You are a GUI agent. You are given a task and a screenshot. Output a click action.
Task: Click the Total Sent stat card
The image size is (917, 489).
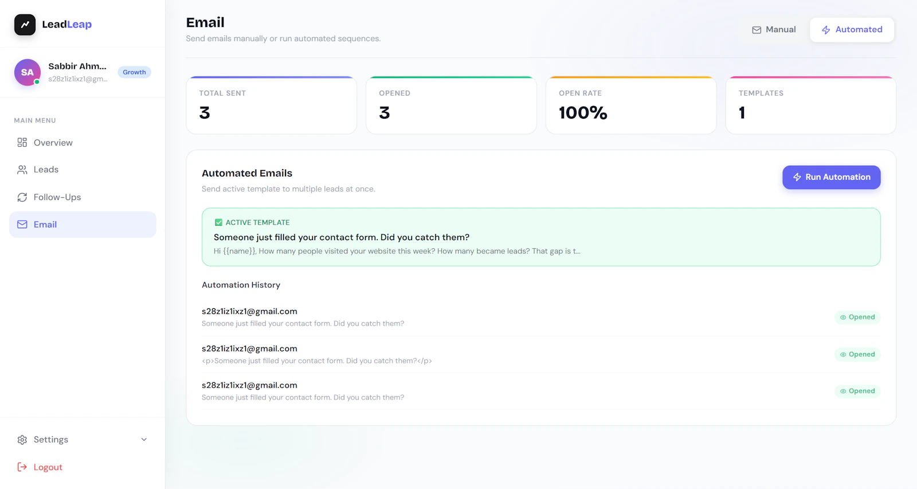tap(272, 105)
